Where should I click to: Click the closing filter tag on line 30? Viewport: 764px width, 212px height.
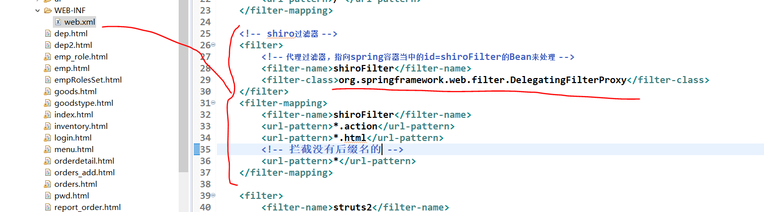[x=264, y=92]
